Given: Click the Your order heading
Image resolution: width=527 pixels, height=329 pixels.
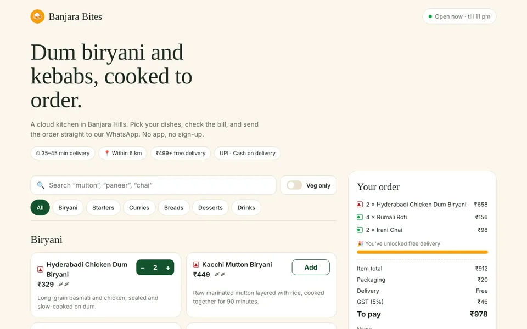Looking at the screenshot, I should pos(378,187).
